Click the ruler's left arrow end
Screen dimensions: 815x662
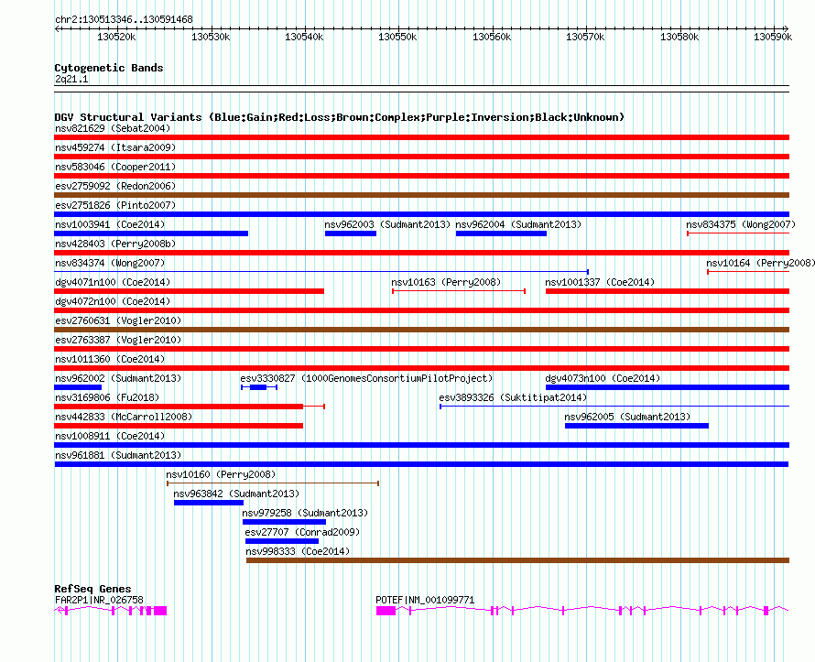pyautogui.click(x=57, y=28)
